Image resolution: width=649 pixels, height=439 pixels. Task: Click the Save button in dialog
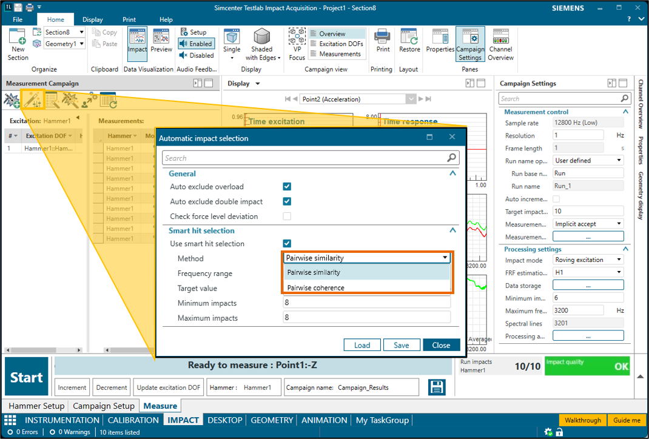(401, 345)
